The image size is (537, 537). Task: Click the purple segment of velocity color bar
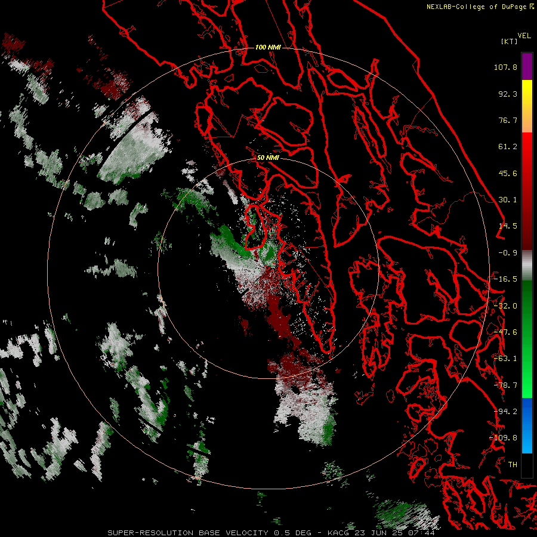(x=527, y=66)
